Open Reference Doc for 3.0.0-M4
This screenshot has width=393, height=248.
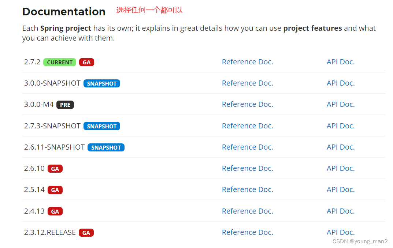point(247,104)
